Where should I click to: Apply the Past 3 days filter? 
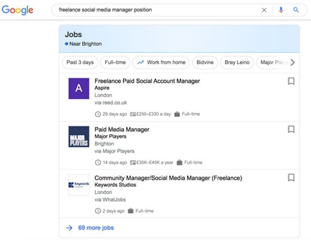[x=80, y=62]
